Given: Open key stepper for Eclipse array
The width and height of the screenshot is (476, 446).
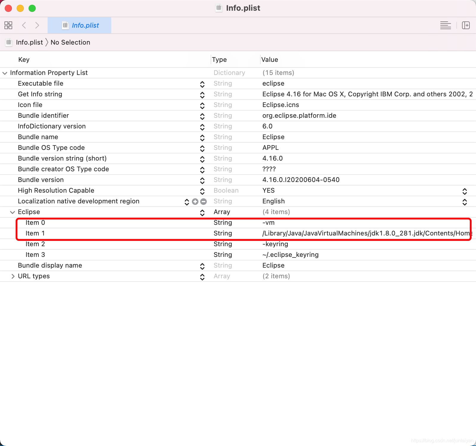Looking at the screenshot, I should coord(202,213).
